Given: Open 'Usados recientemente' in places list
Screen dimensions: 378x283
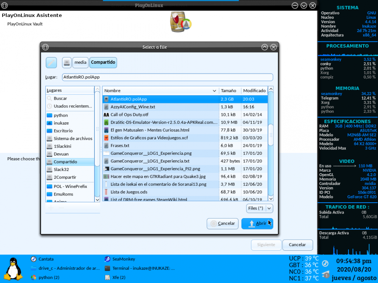Looking at the screenshot, I should pos(73,106).
